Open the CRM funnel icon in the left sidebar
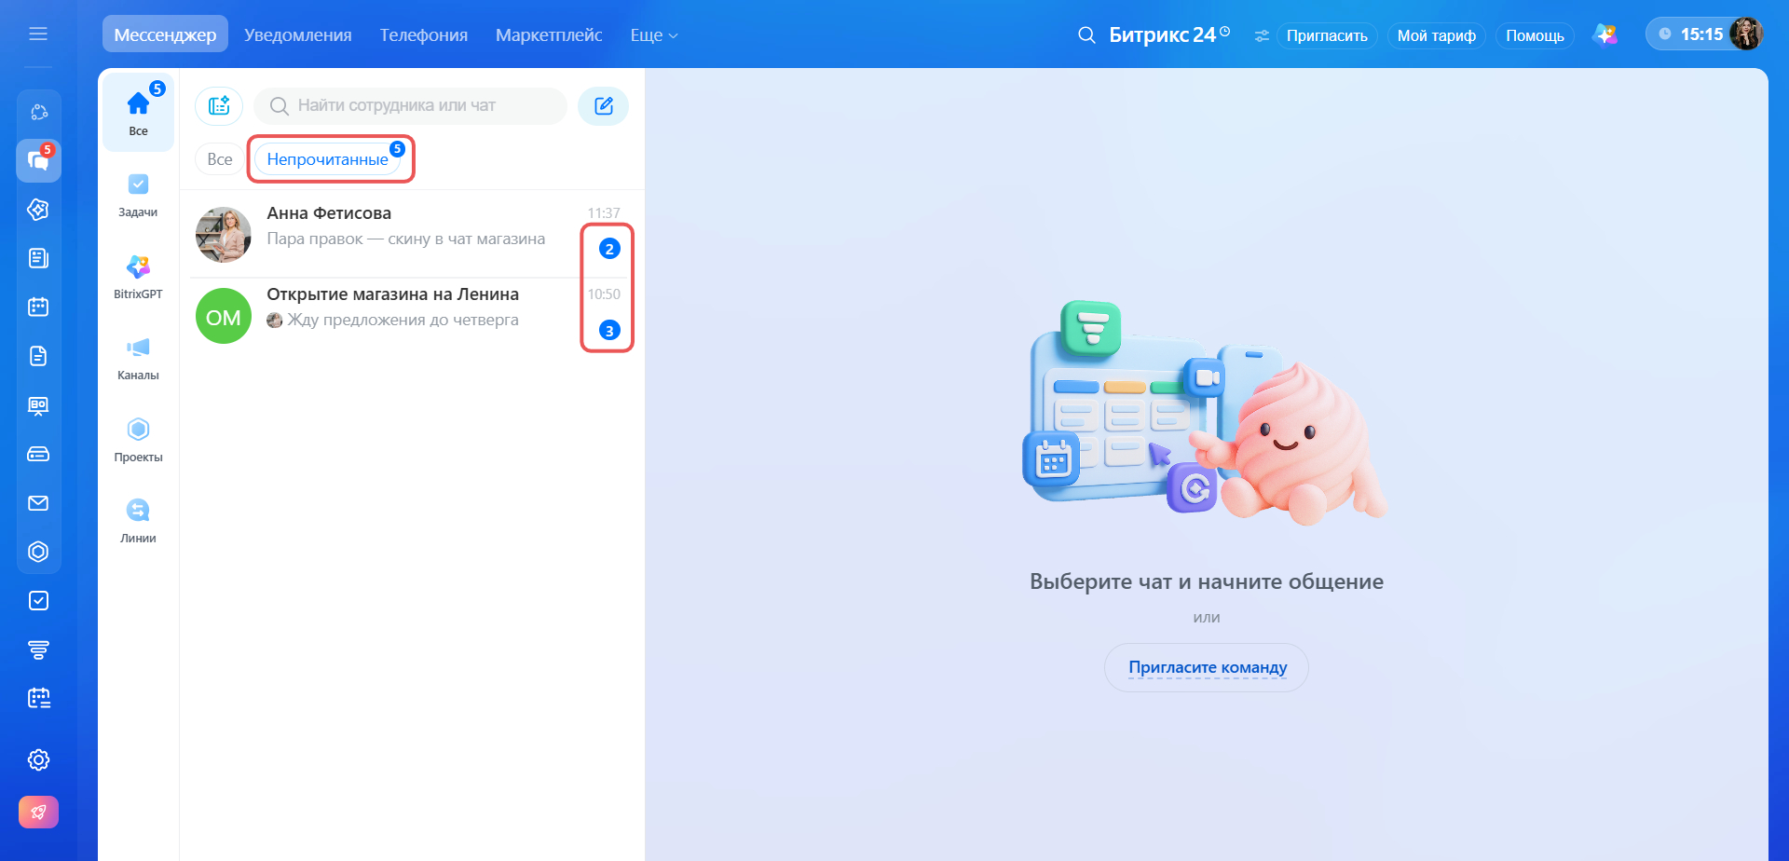The height and width of the screenshot is (861, 1789). pos(38,649)
